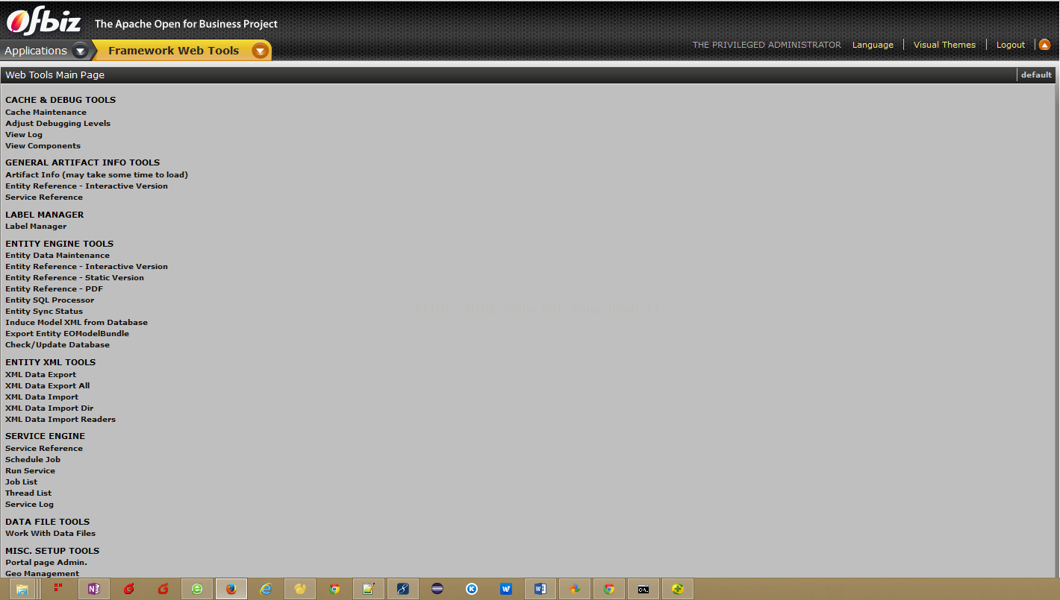Viewport: 1060px width, 600px height.
Task: Open Entity Data Maintenance
Action: (57, 256)
